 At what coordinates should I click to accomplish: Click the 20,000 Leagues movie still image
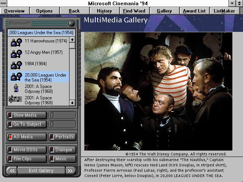click(158, 91)
